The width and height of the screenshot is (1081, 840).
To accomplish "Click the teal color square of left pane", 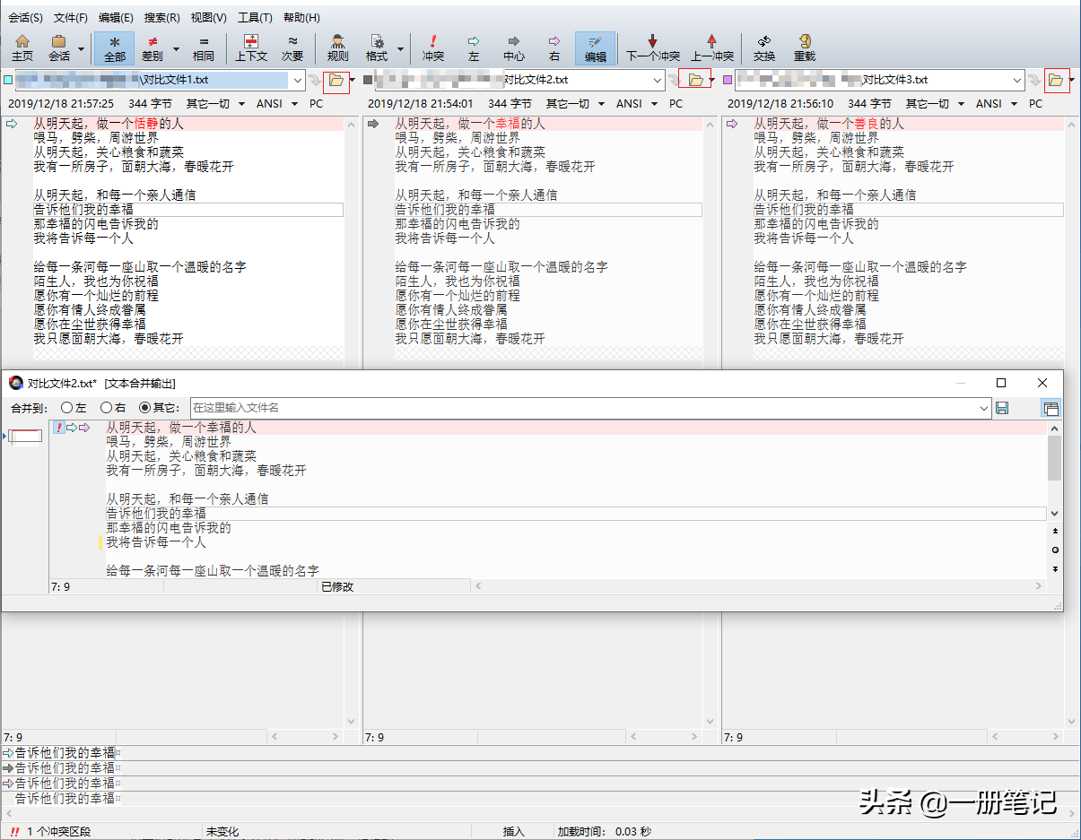I will [8, 80].
